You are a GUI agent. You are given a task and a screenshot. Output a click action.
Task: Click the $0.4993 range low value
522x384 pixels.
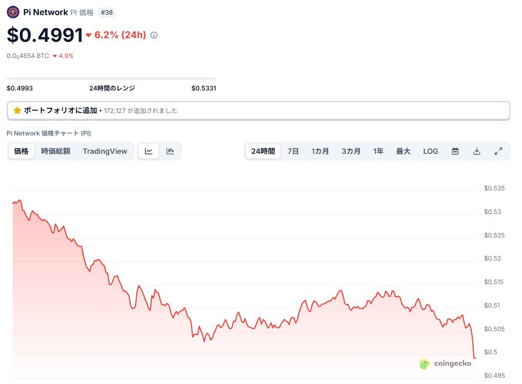pyautogui.click(x=20, y=88)
